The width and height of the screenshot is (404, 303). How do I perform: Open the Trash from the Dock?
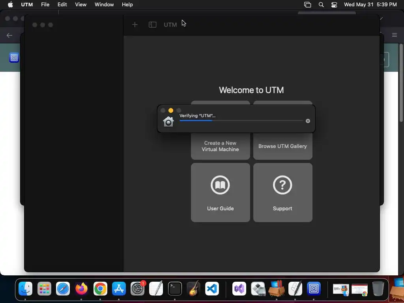[x=378, y=288]
